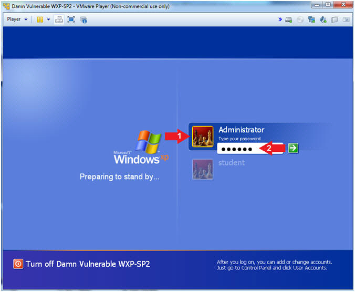Maximize the VMware Player window
Viewport: 355px width, 292px height.
coord(328,5)
